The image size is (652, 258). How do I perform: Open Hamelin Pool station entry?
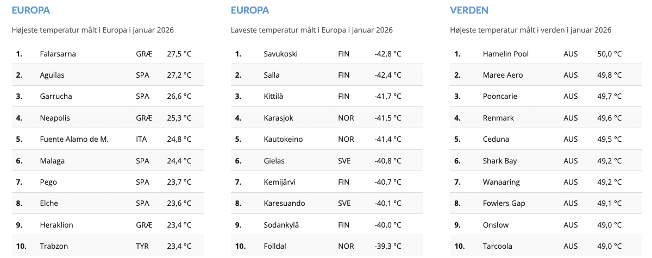505,54
